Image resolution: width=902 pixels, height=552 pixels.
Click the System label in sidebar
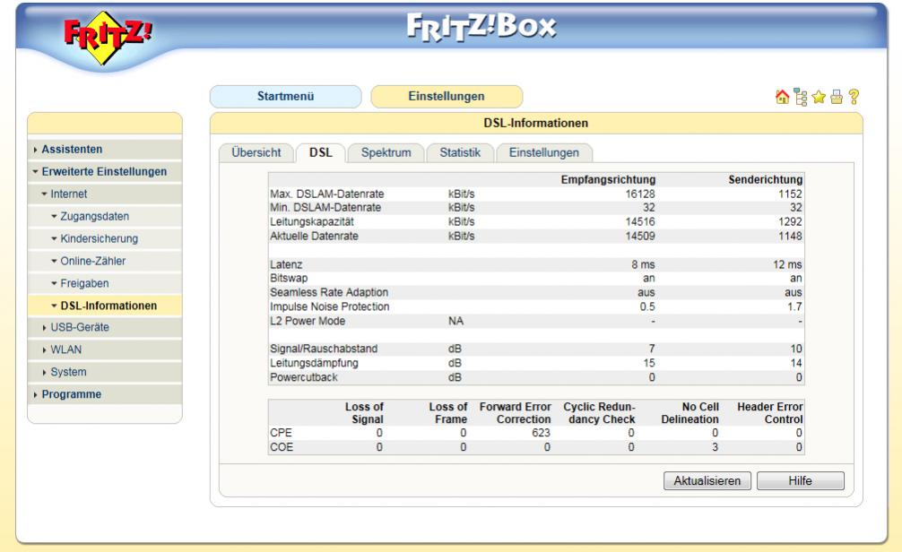[x=68, y=373]
